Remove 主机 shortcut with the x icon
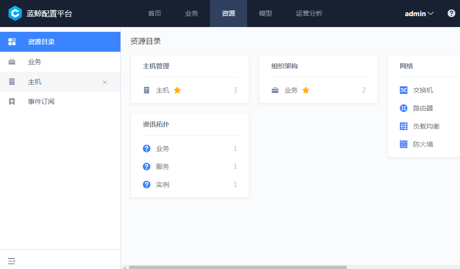 click(105, 83)
